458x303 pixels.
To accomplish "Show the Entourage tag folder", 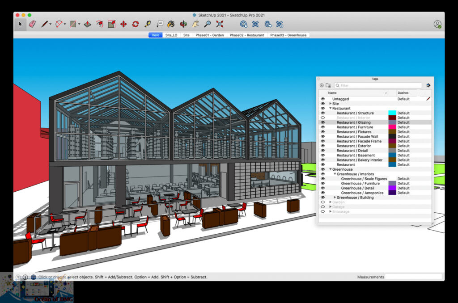I will (x=323, y=211).
